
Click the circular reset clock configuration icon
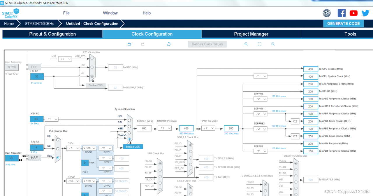168,44
